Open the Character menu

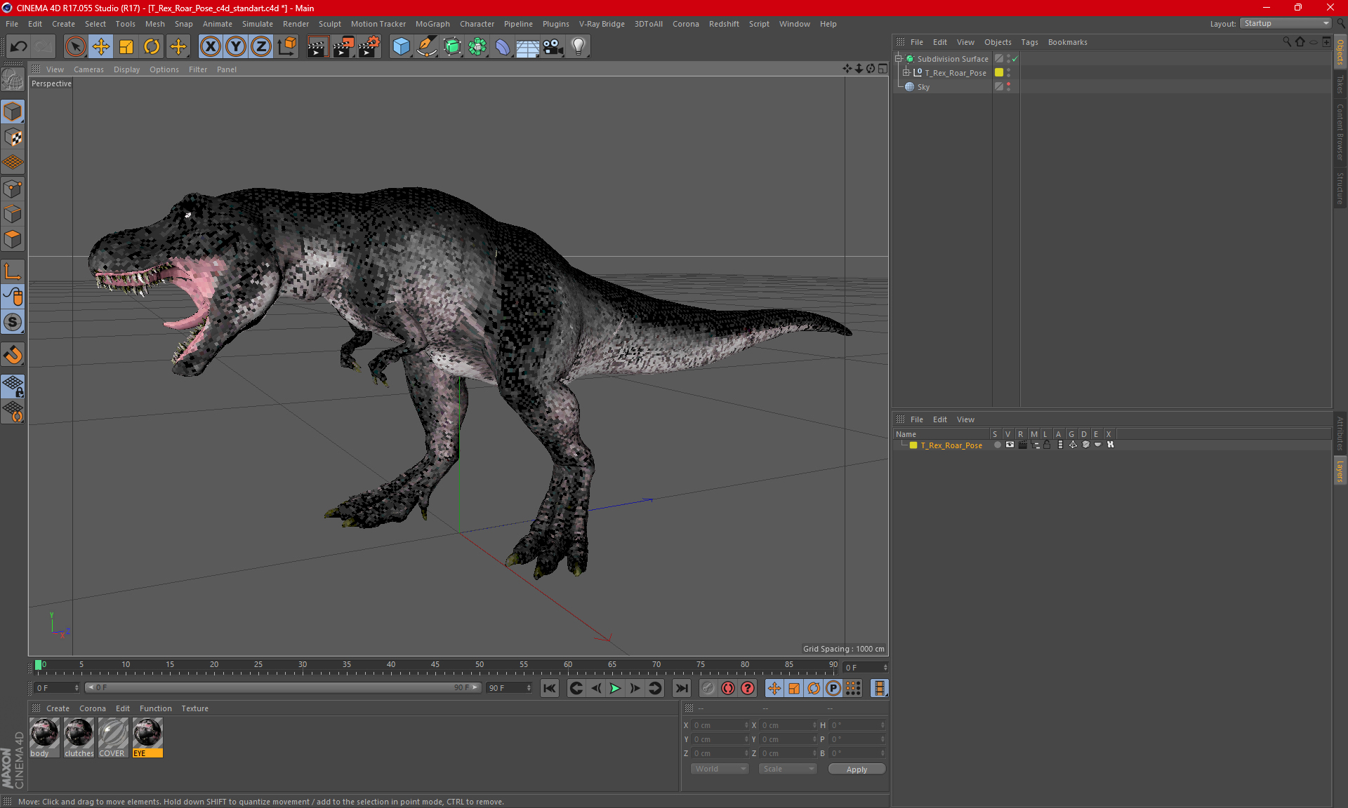pos(477,24)
